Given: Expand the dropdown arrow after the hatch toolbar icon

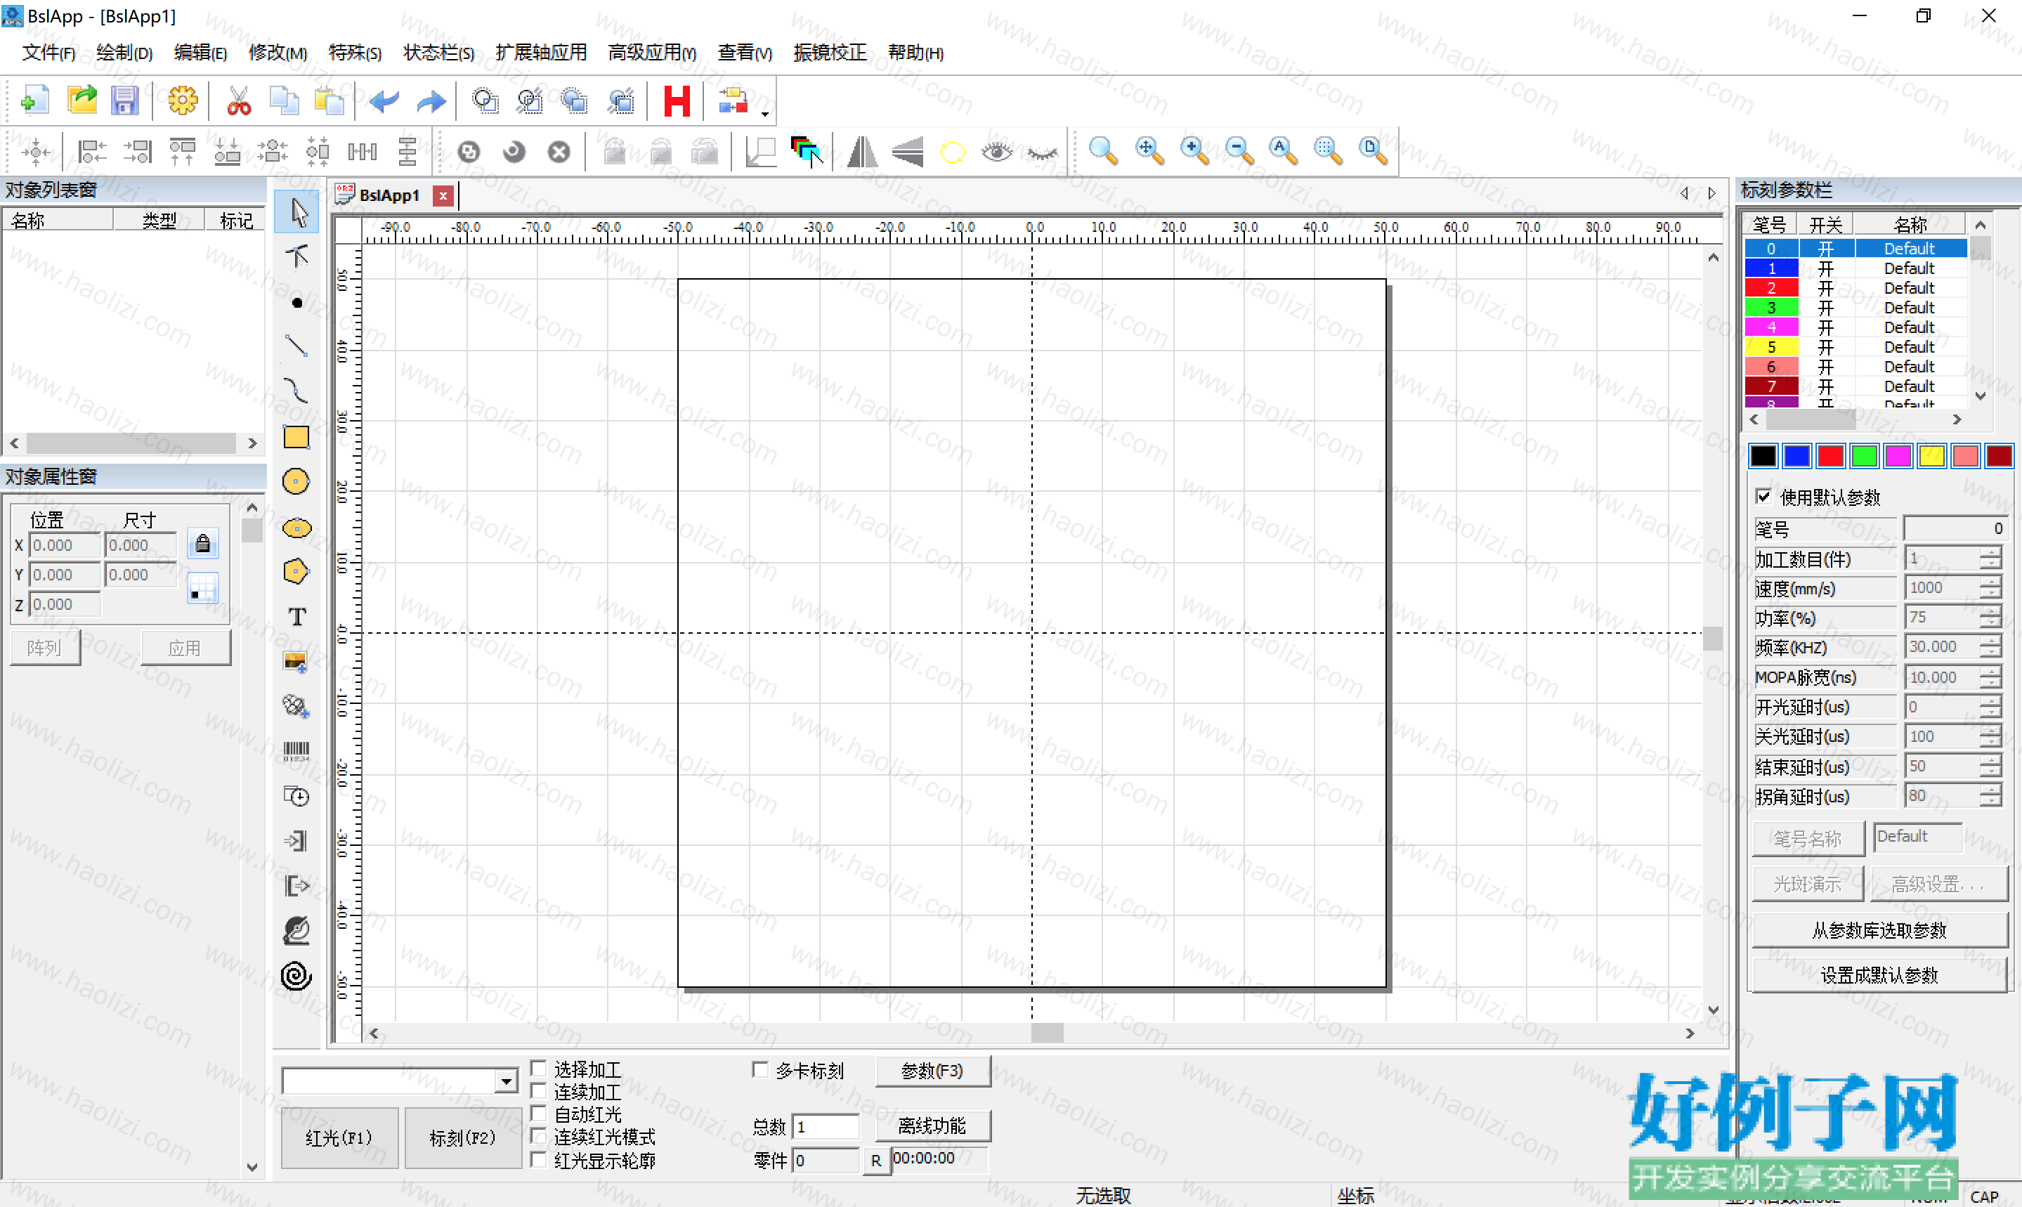Looking at the screenshot, I should point(764,113).
